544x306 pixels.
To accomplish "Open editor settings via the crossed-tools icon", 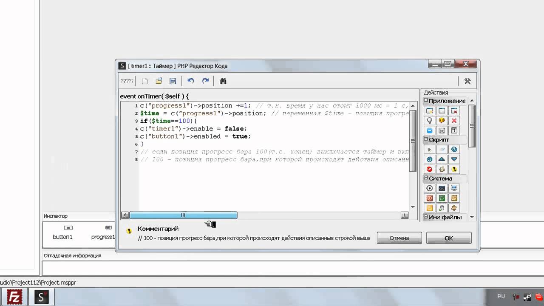I will click(x=467, y=81).
